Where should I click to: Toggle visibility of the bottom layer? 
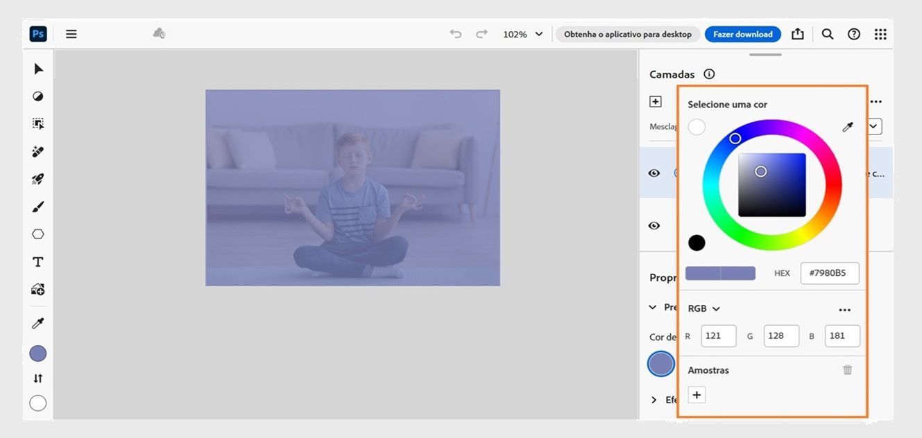tap(654, 225)
